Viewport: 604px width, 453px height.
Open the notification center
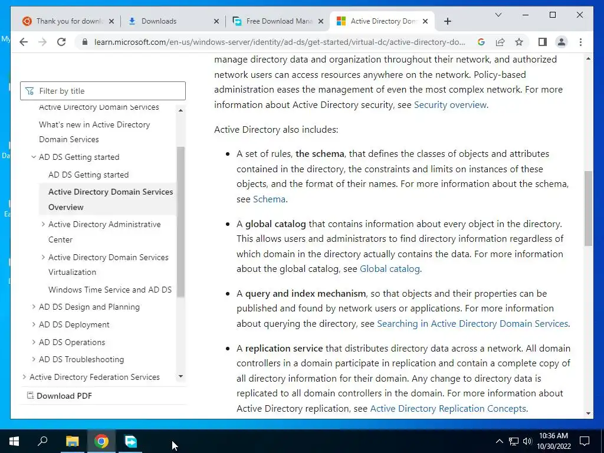click(x=585, y=441)
